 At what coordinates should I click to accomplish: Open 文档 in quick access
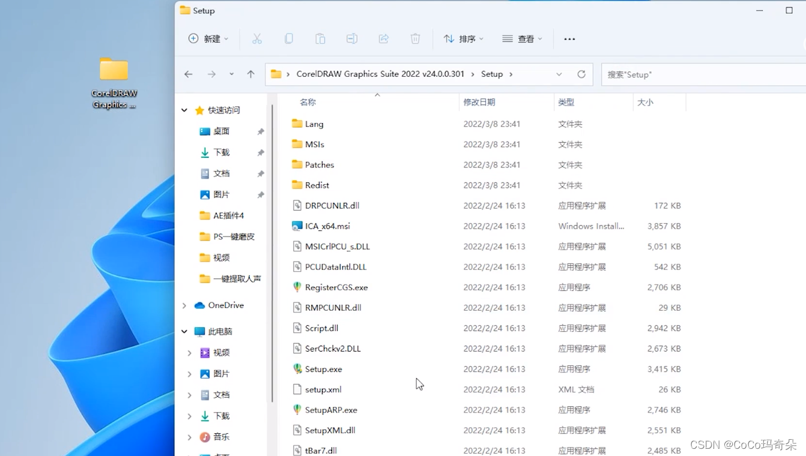point(222,173)
